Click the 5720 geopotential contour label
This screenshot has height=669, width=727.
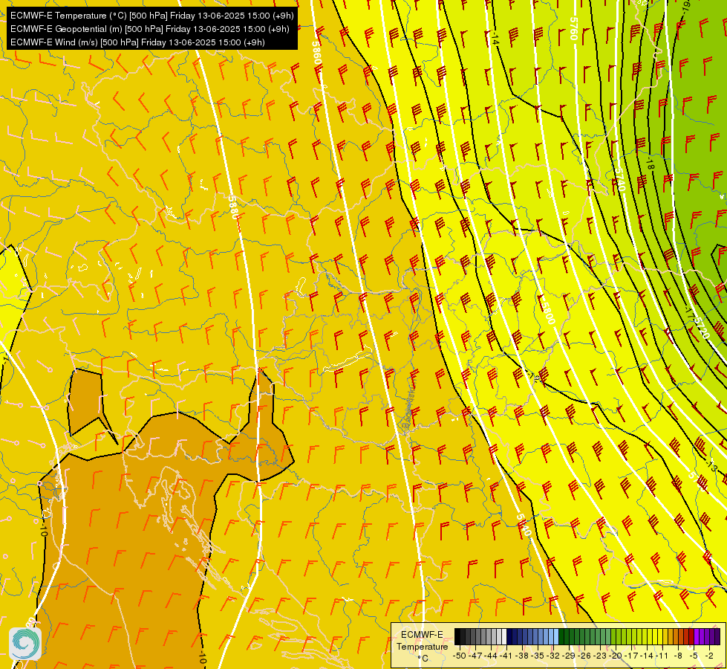tap(702, 329)
